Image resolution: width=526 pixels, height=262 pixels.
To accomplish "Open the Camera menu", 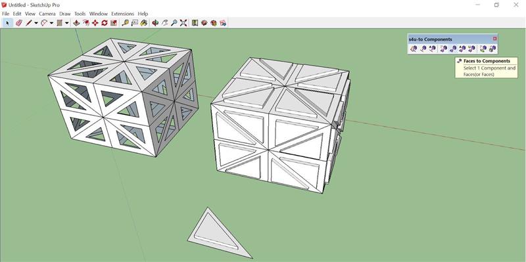I will (x=47, y=14).
